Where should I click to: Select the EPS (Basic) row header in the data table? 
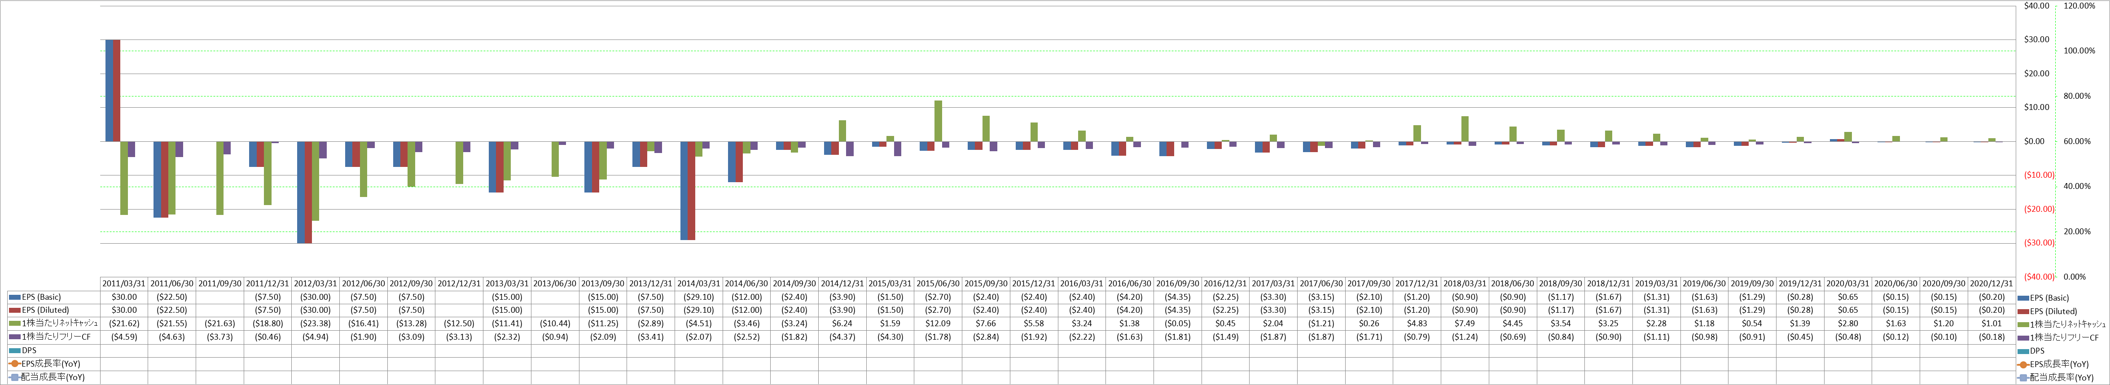pyautogui.click(x=53, y=297)
